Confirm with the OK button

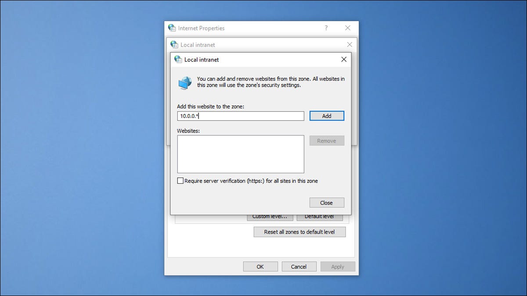click(x=260, y=267)
